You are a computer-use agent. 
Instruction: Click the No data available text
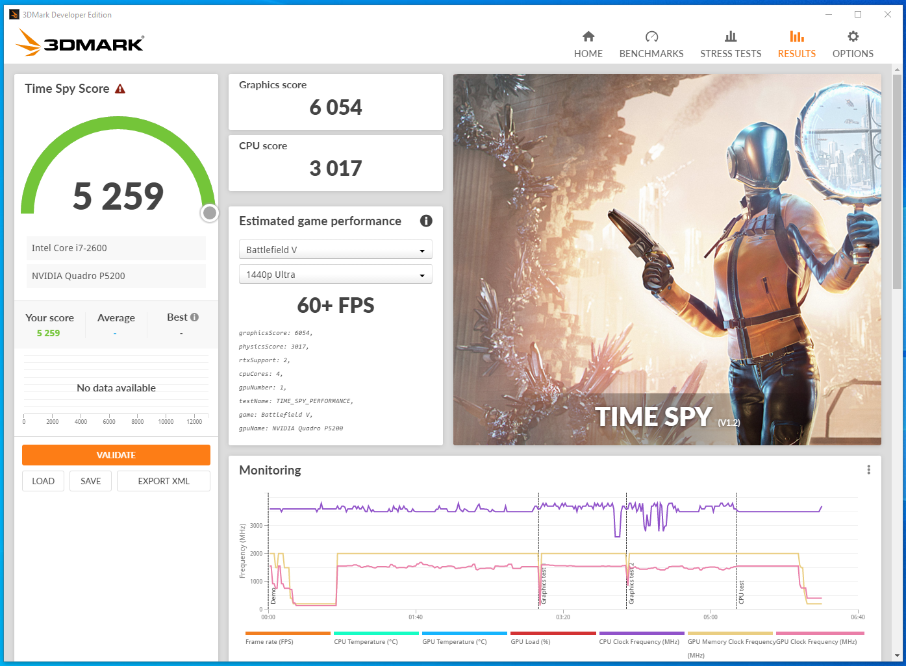point(116,388)
